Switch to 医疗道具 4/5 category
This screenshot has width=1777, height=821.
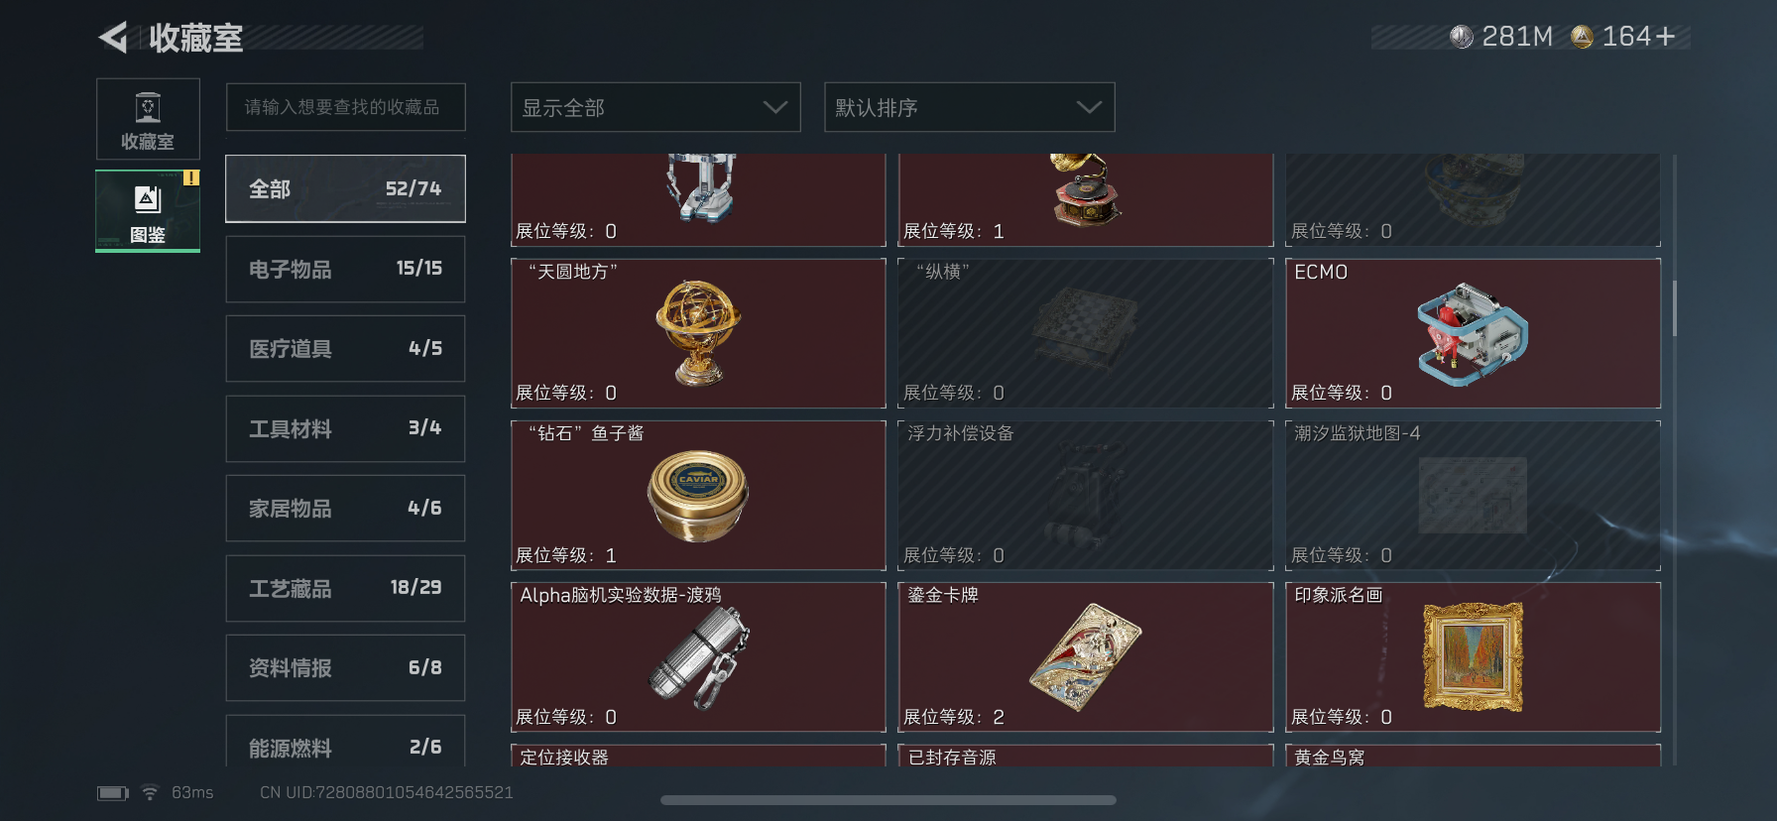(x=345, y=348)
